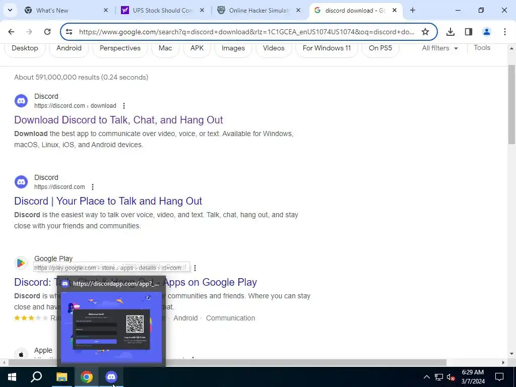The width and height of the screenshot is (516, 387).
Task: Show hidden system tray icons
Action: tap(426, 377)
